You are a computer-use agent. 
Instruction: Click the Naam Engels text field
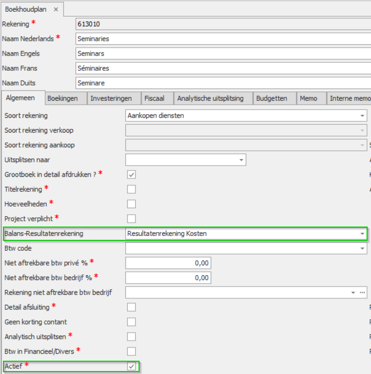coord(221,53)
